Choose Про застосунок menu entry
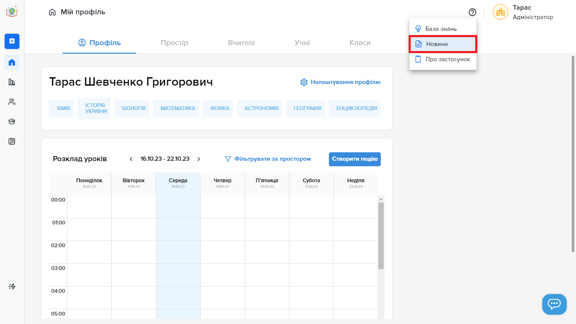 coord(443,59)
